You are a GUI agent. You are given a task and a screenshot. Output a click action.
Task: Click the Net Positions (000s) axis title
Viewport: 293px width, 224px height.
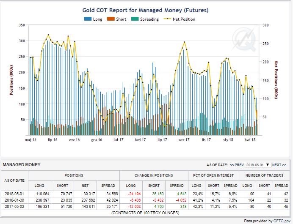pos(276,79)
